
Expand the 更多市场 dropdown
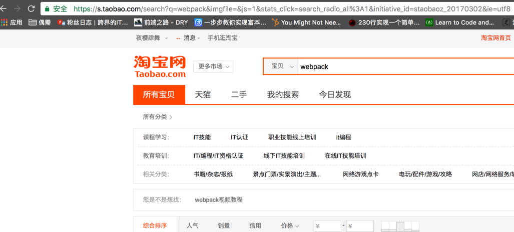(x=213, y=66)
